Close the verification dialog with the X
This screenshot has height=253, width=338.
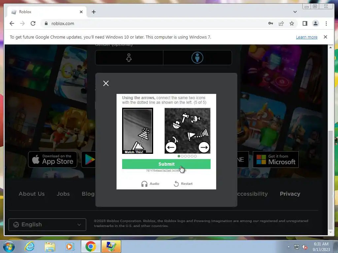(x=106, y=83)
